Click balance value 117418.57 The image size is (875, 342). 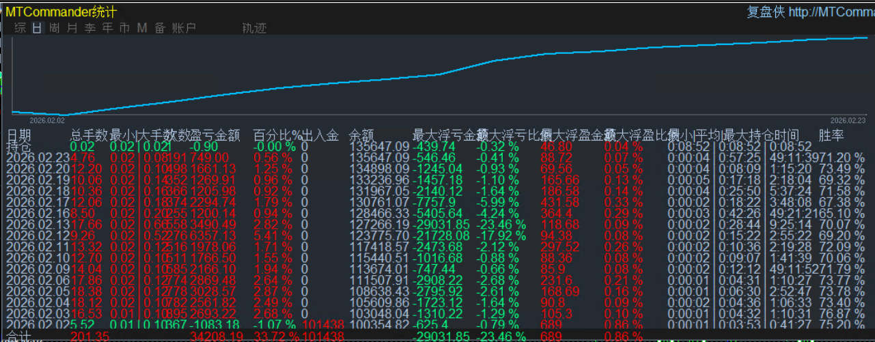click(379, 246)
